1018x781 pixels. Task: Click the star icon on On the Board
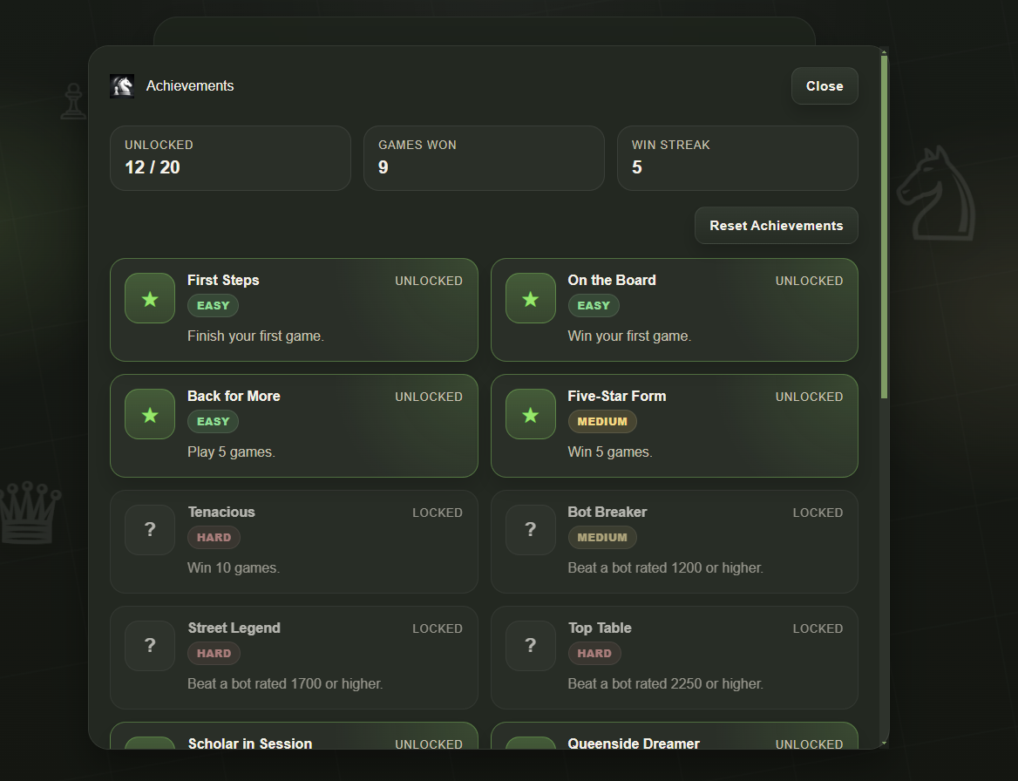530,298
